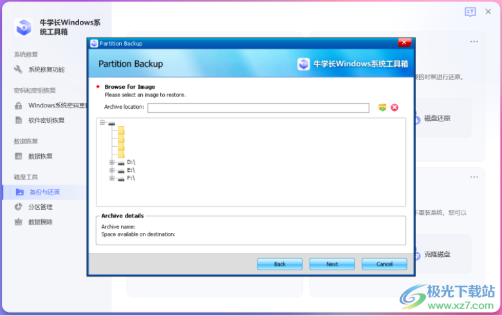Open 数据擦除 in the sidebar

(41, 222)
